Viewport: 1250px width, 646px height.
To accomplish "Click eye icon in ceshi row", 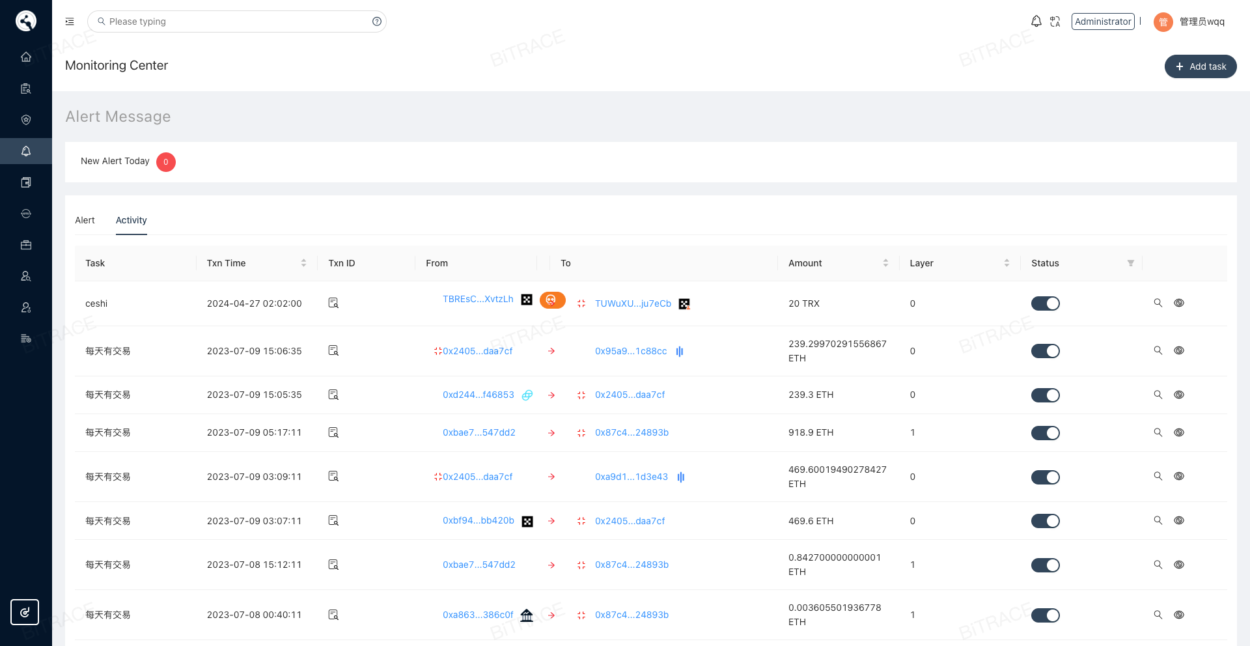I will coord(1179,303).
